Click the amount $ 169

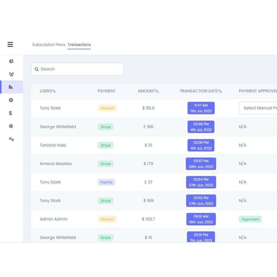(148, 200)
